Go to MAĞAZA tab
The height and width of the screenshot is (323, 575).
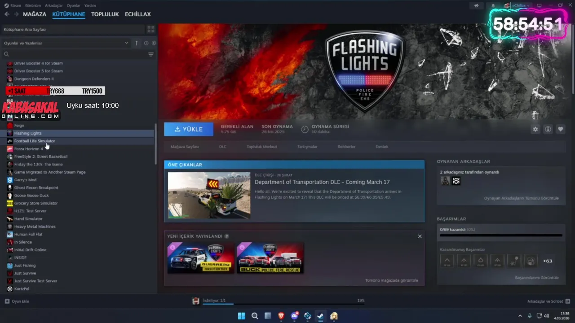[35, 14]
